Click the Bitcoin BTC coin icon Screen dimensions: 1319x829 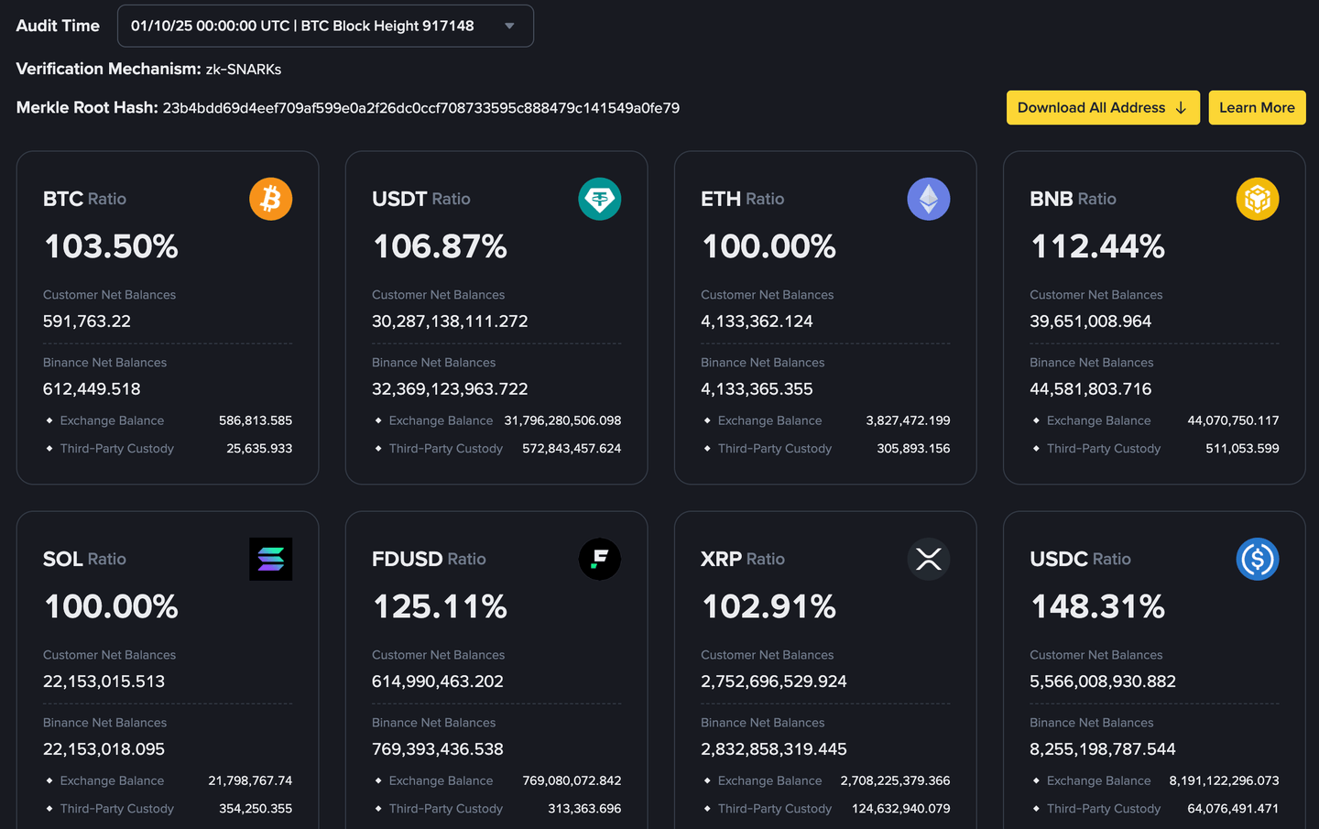270,199
